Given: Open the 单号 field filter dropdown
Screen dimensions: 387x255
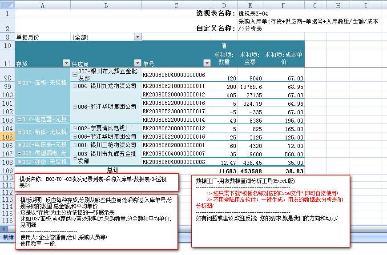Looking at the screenshot, I should (206, 64).
